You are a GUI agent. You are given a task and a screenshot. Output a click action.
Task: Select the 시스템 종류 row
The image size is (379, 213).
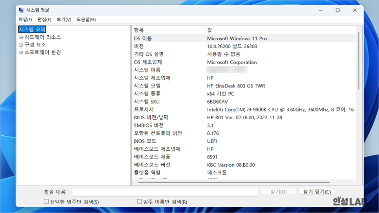[244, 94]
